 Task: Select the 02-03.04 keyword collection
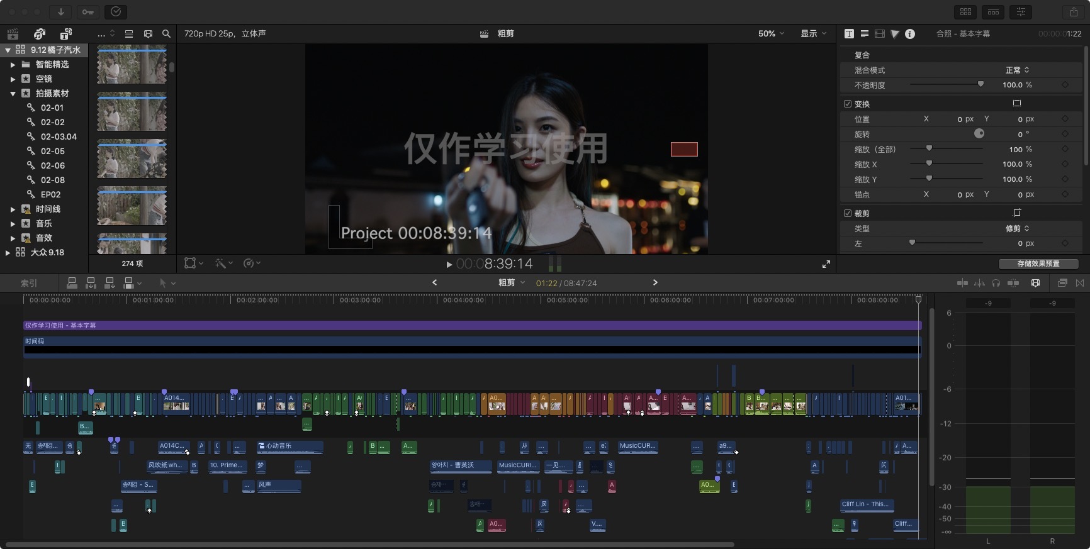tap(59, 136)
